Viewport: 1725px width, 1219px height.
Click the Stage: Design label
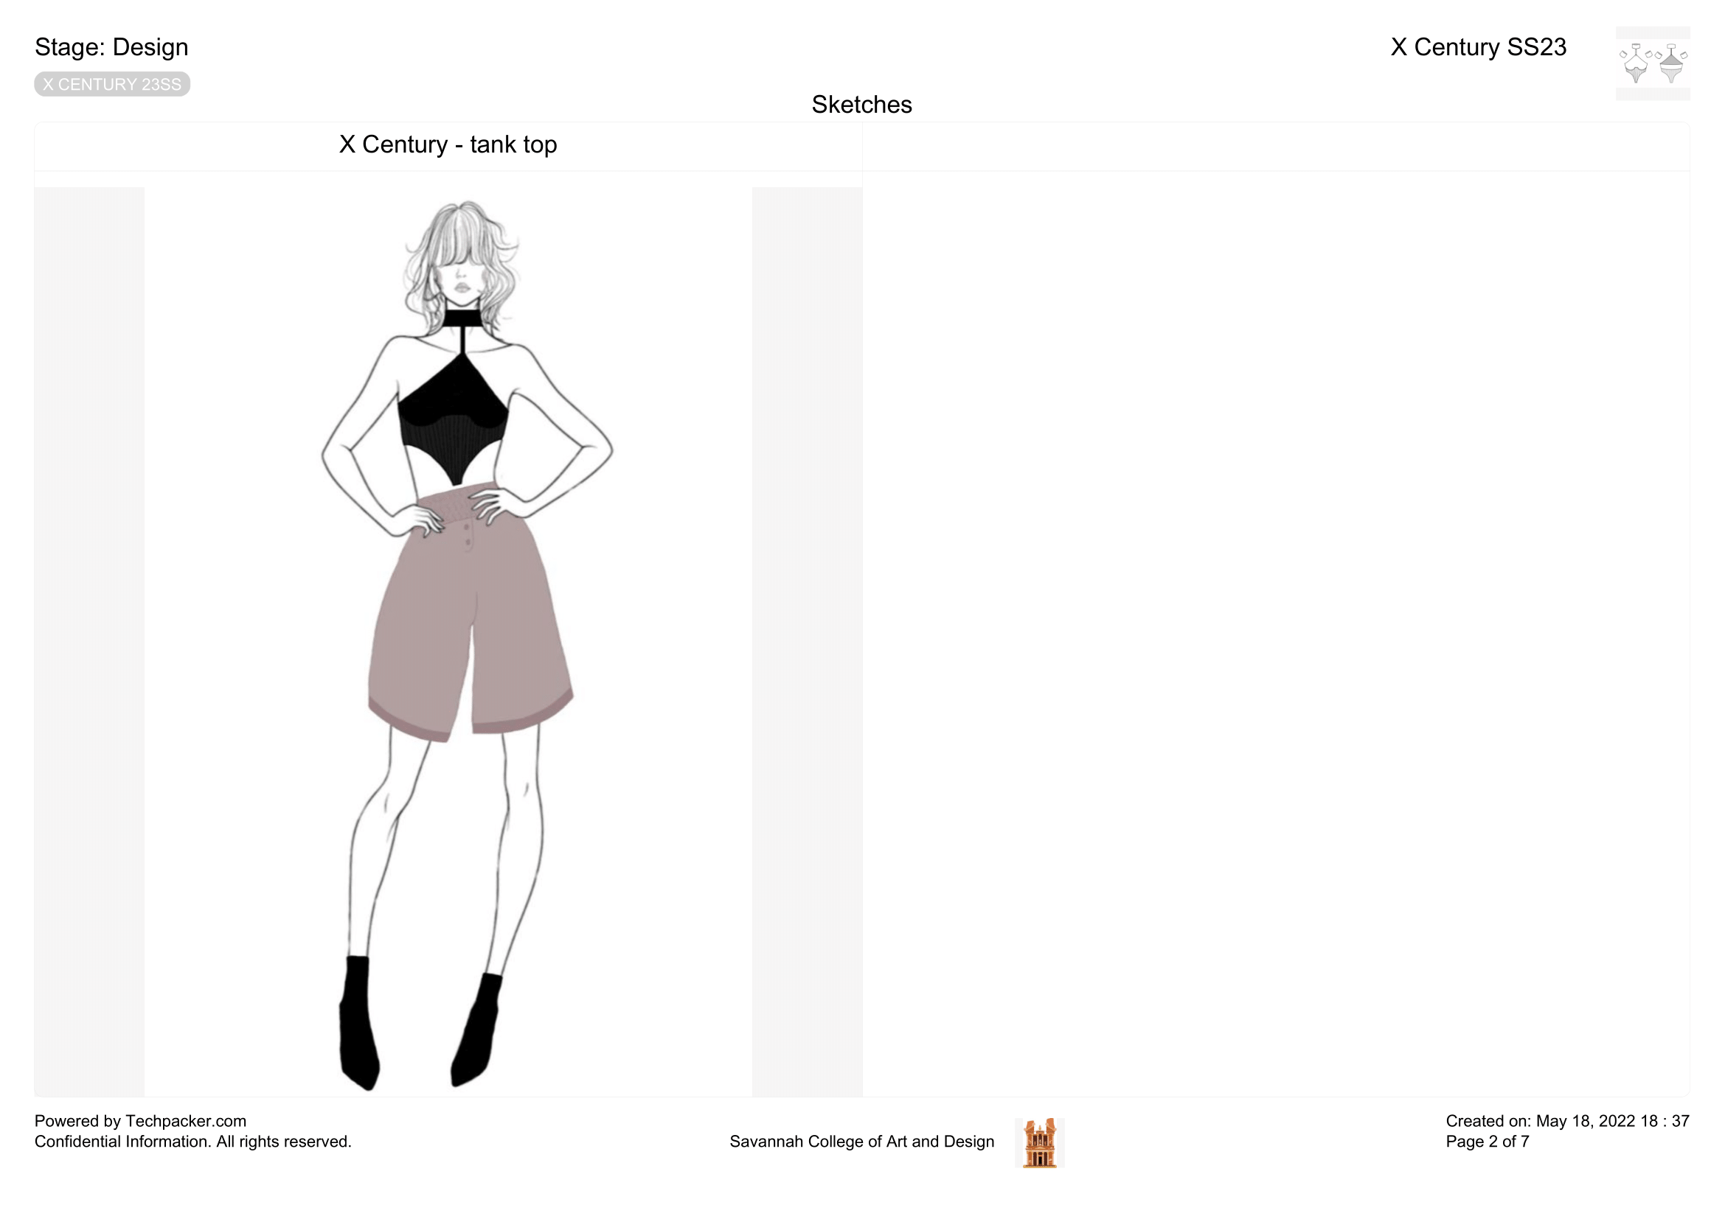(x=111, y=47)
